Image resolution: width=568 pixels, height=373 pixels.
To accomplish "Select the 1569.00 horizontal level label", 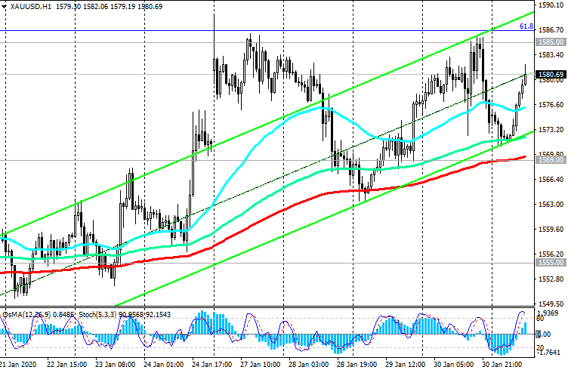I will pyautogui.click(x=551, y=160).
